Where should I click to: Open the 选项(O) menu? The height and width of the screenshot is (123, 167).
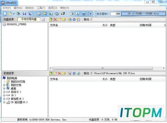[x=53, y=8]
